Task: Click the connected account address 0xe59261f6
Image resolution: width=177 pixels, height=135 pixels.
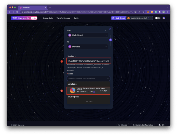Action: pyautogui.click(x=139, y=18)
